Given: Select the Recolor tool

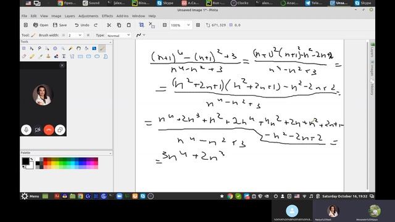Looking at the screenshot, I should [x=56, y=56].
